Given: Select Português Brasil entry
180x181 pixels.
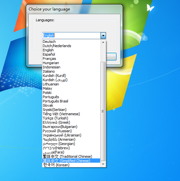Looking at the screenshot, I should [71, 101].
